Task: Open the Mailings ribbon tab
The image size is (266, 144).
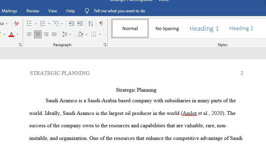Action: pos(9,11)
